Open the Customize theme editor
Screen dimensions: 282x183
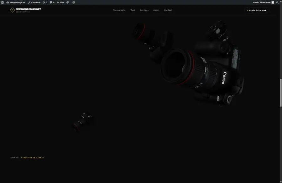pyautogui.click(x=34, y=2)
